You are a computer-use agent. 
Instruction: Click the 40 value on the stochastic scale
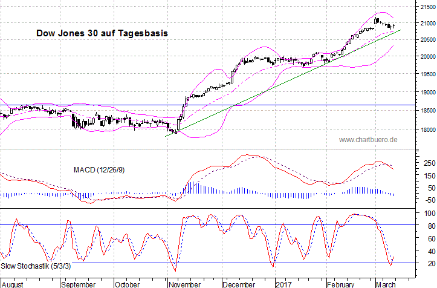pyautogui.click(x=432, y=251)
